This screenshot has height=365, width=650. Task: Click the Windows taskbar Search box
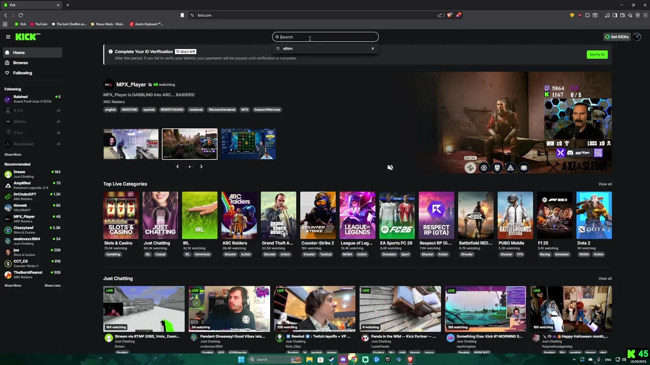pos(274,359)
